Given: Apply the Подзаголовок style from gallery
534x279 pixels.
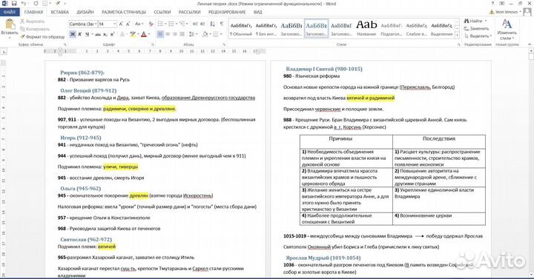Looking at the screenshot, I should point(392,29).
